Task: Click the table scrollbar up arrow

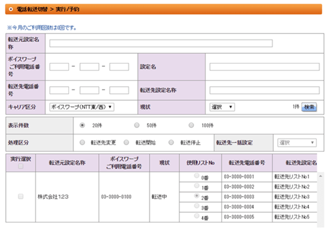Action: pos(321,176)
